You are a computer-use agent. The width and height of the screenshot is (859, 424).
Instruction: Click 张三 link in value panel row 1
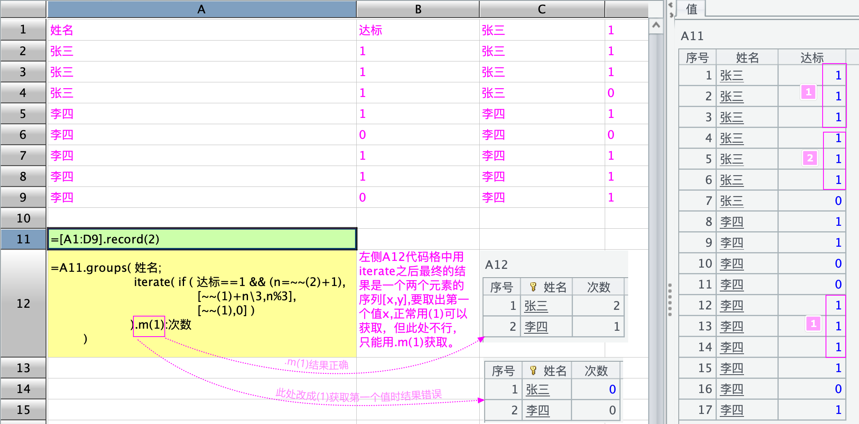731,76
